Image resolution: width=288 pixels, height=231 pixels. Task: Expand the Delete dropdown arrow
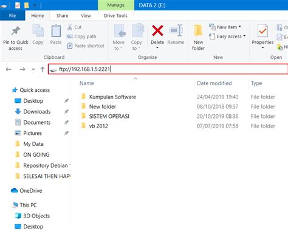157,48
